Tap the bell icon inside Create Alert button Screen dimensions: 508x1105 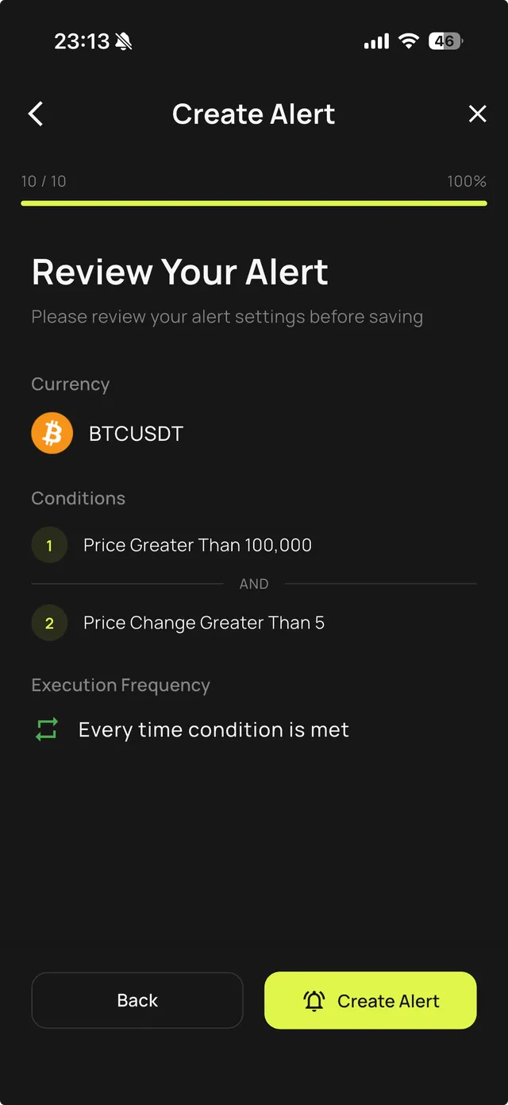click(314, 1000)
